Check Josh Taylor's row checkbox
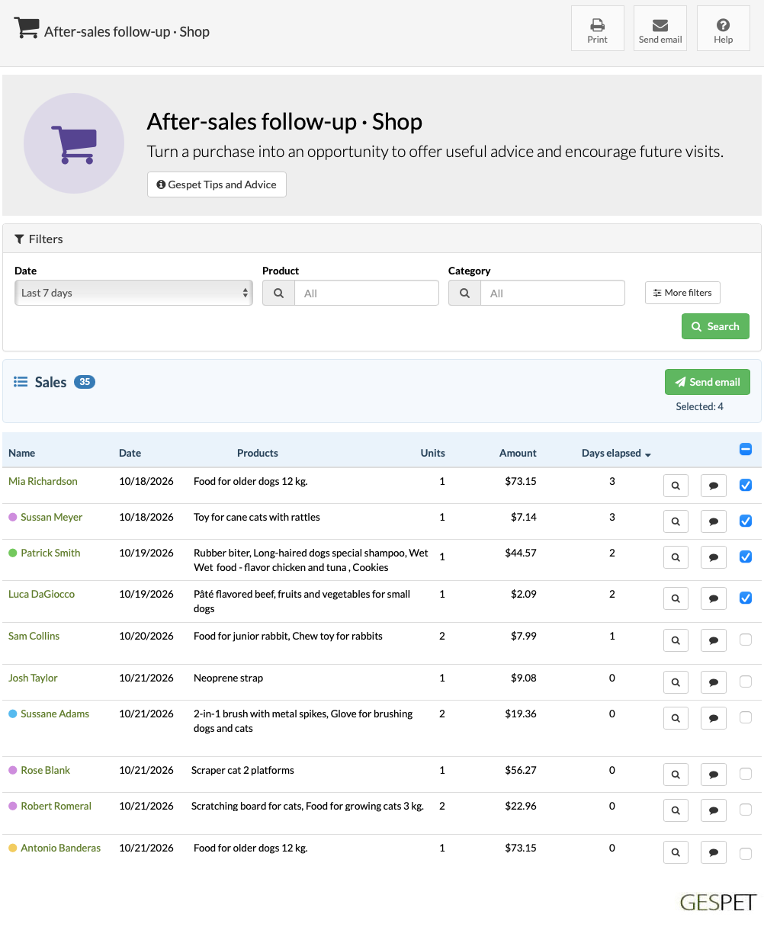This screenshot has height=927, width=764. tap(746, 682)
